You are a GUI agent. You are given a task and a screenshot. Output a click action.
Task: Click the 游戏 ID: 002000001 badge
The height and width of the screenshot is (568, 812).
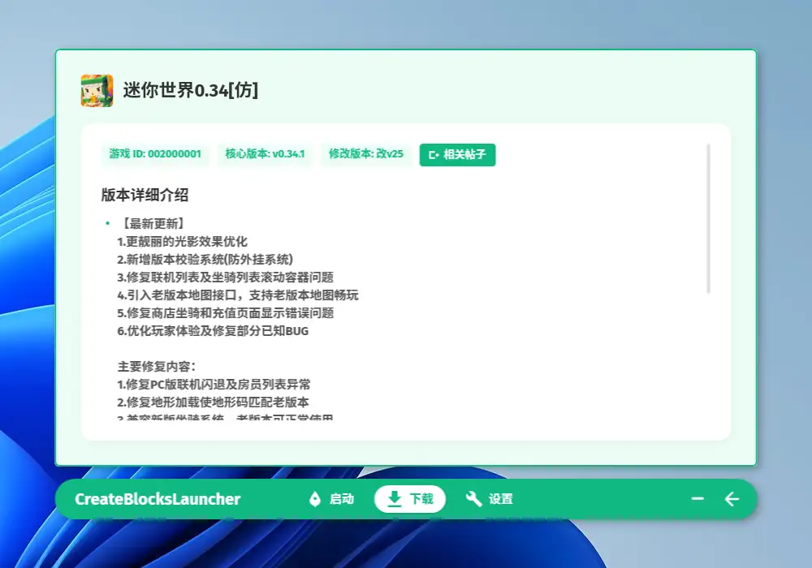coord(155,154)
